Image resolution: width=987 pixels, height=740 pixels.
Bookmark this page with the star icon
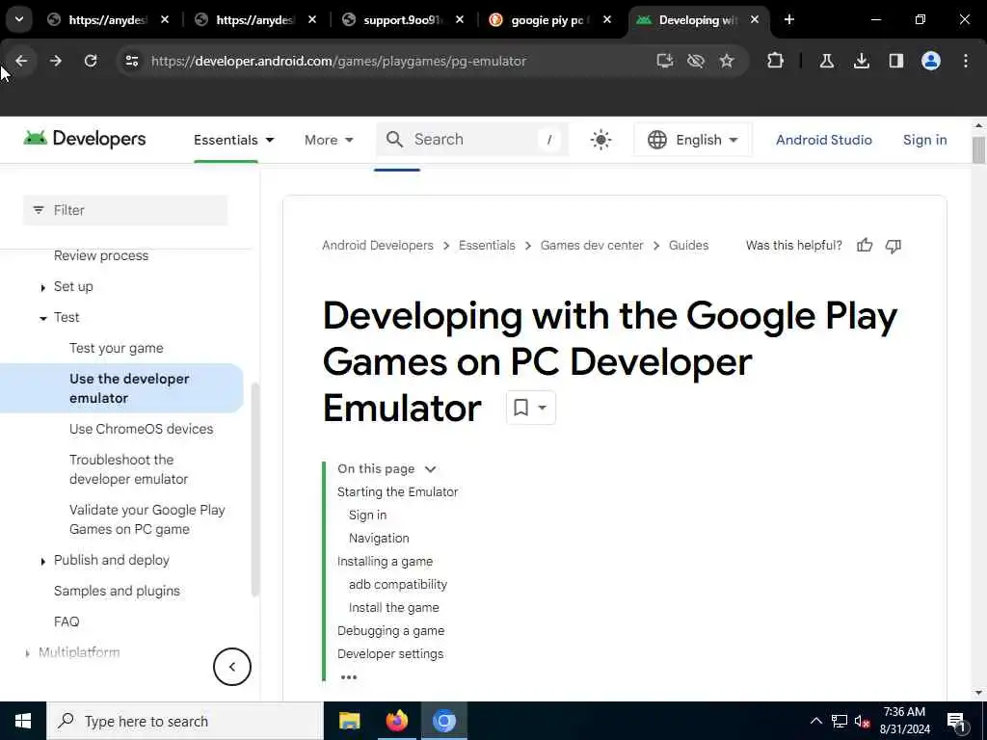pyautogui.click(x=727, y=61)
